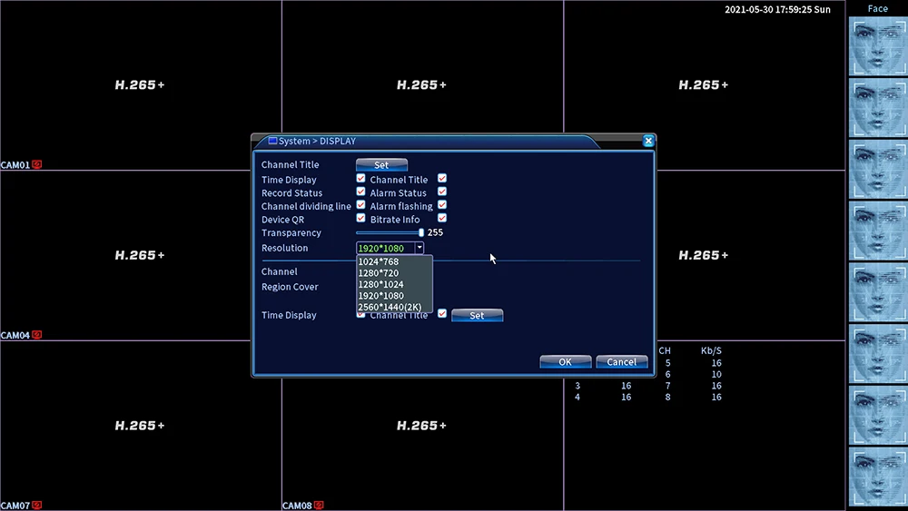Toggle the Device QR checkbox
The image size is (908, 511).
pos(360,218)
